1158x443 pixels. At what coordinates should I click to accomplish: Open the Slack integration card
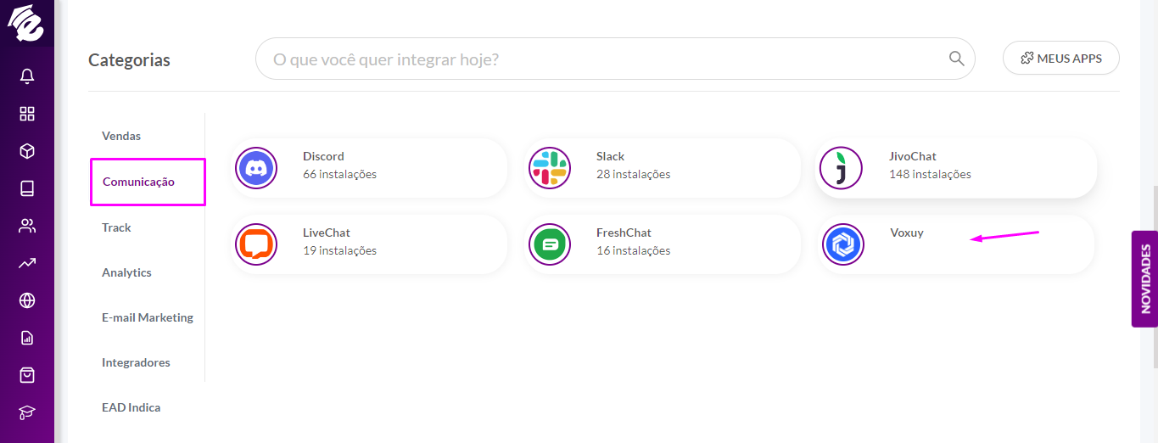662,168
